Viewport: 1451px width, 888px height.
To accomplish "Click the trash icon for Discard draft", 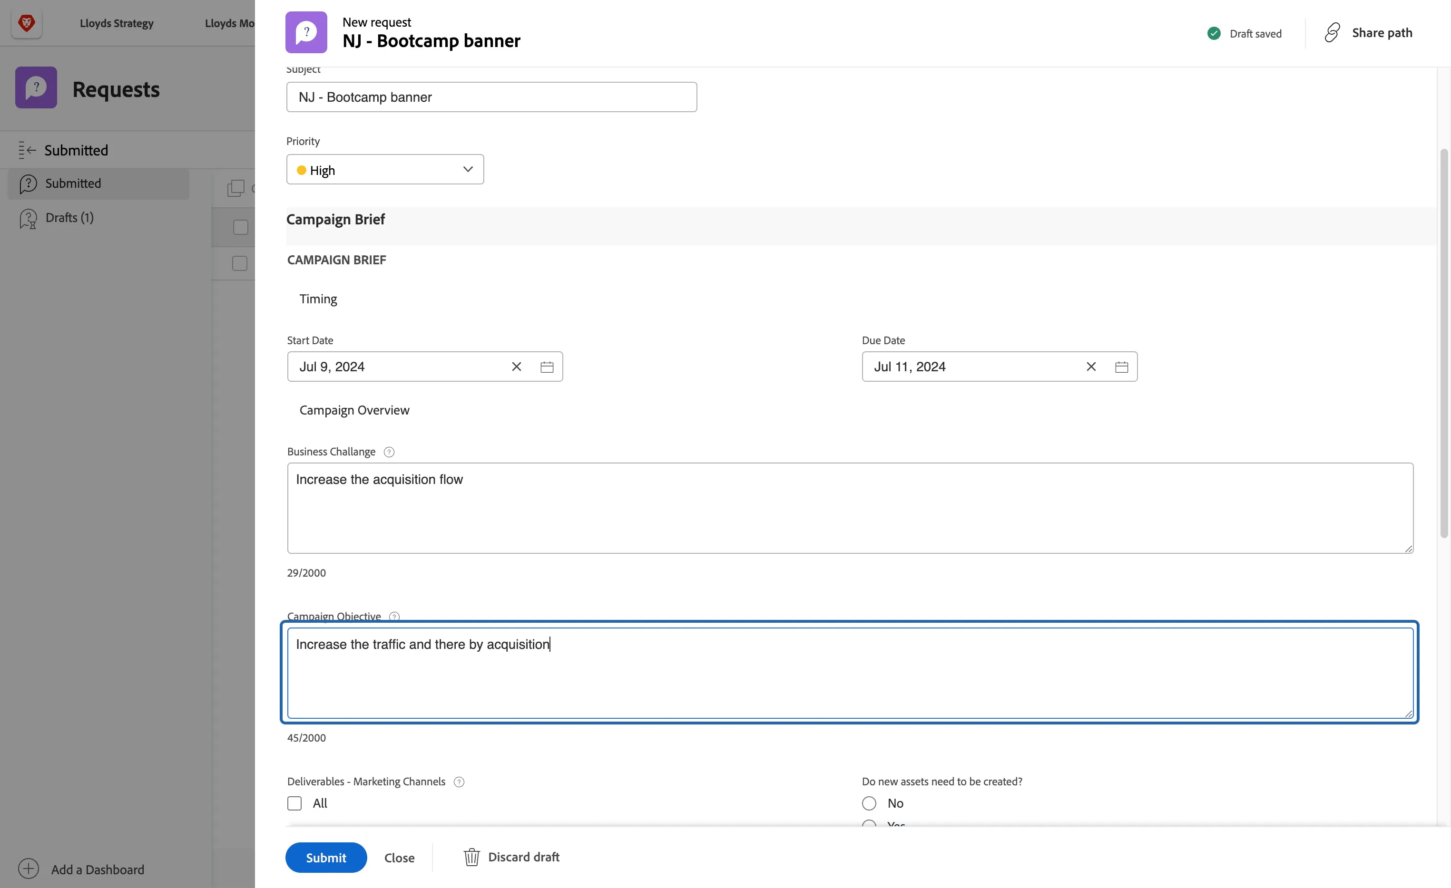I will (471, 858).
